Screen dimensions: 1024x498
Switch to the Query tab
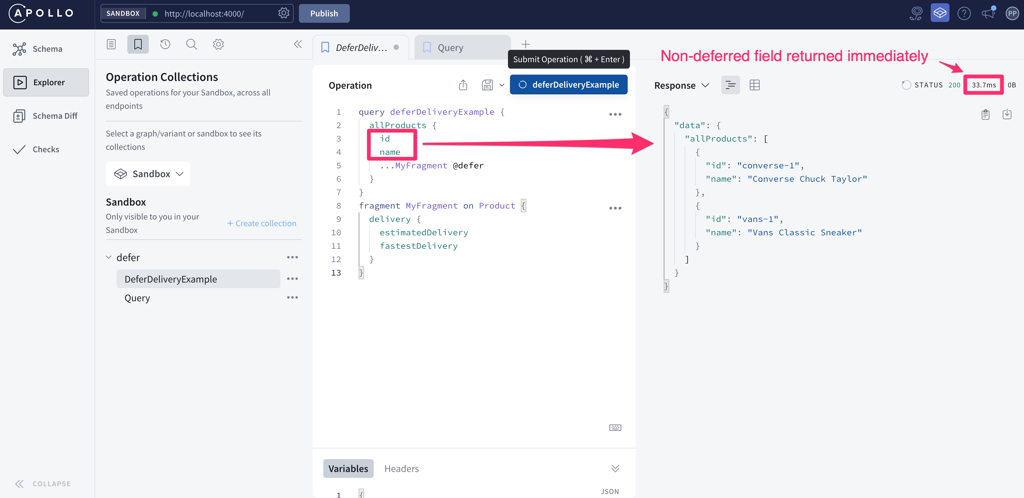coord(450,48)
